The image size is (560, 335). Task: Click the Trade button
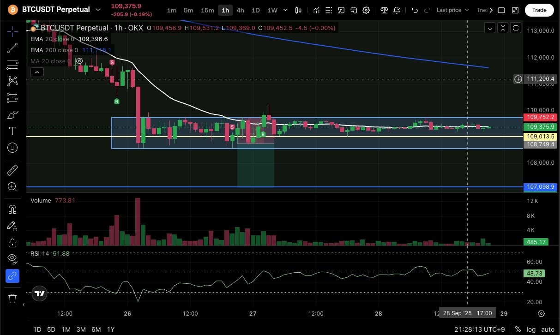(539, 10)
